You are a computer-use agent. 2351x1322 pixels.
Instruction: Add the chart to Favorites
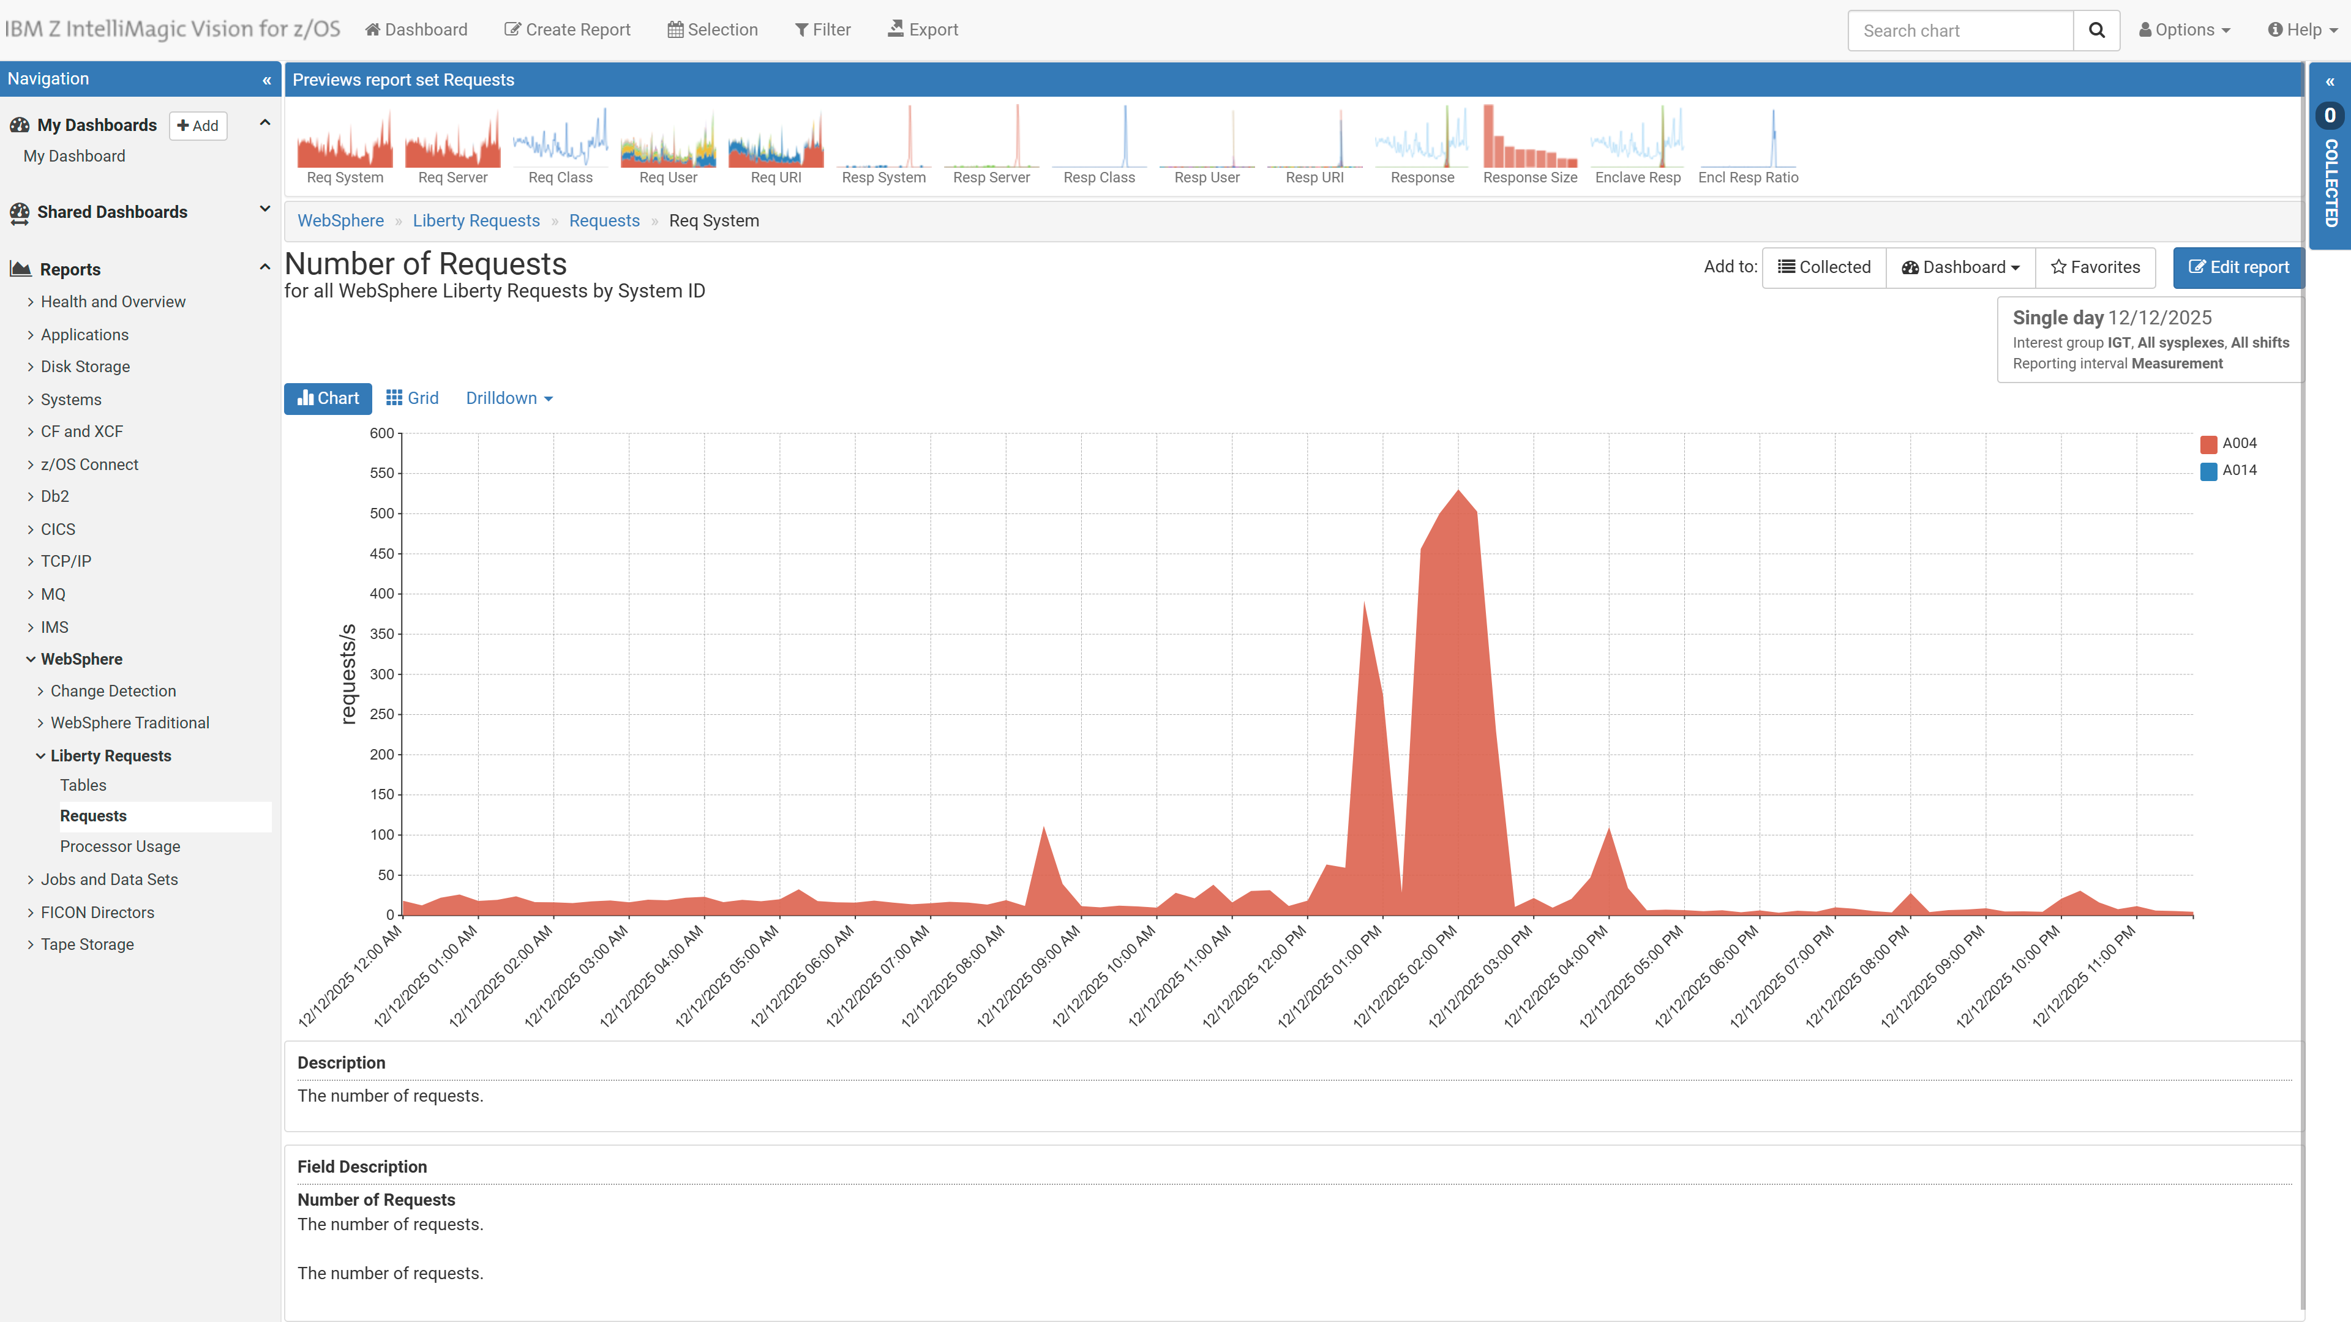(x=2096, y=267)
